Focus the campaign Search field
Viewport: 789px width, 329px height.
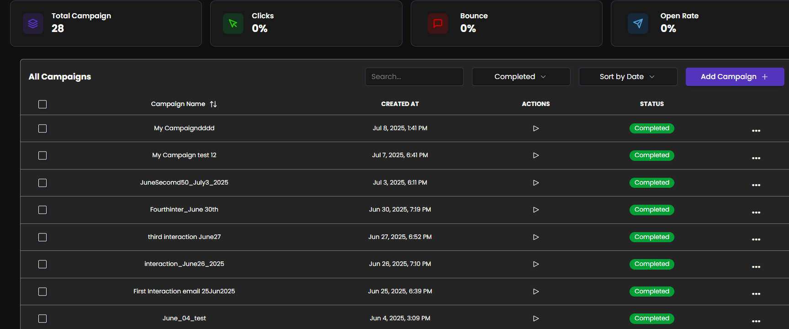tap(414, 77)
